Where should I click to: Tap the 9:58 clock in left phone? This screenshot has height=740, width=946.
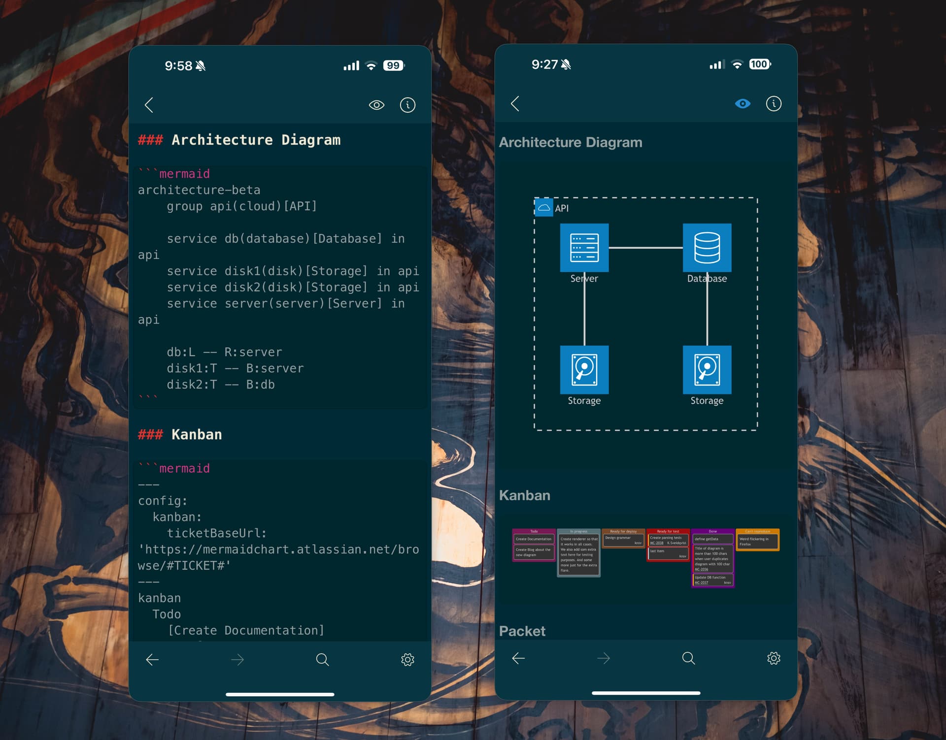[x=178, y=66]
